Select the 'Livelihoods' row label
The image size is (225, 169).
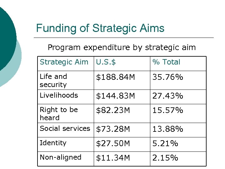(59, 95)
